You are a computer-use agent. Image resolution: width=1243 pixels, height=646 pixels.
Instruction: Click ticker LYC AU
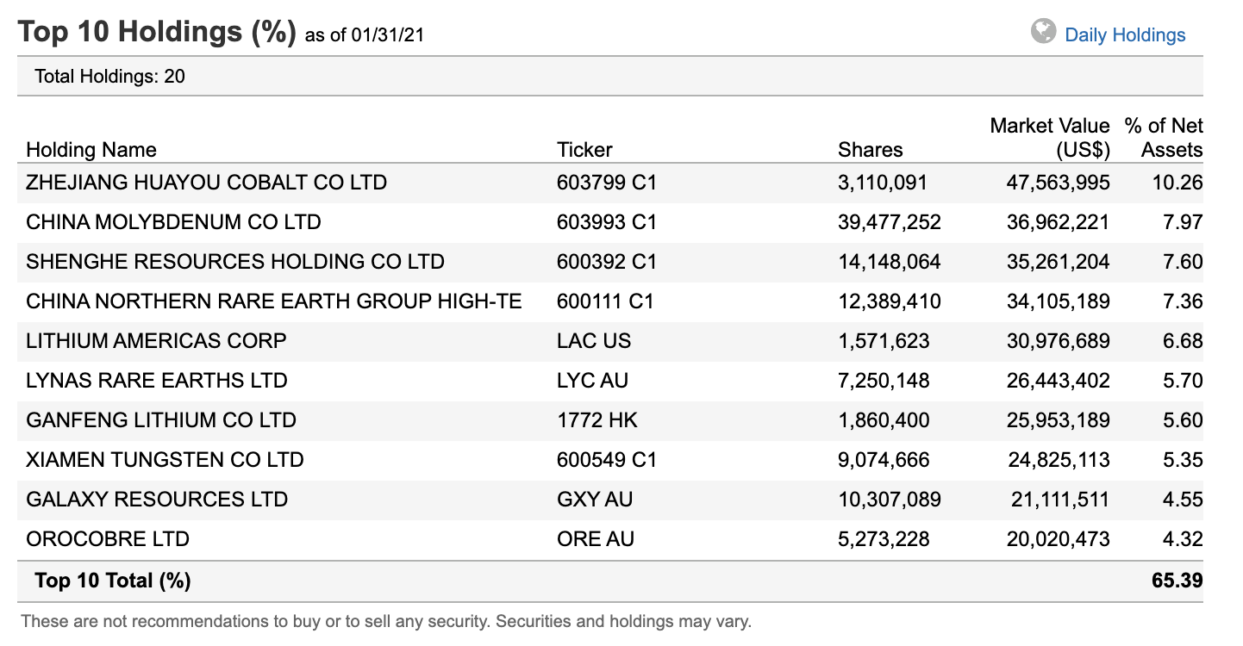(594, 381)
